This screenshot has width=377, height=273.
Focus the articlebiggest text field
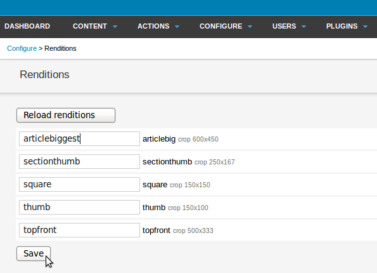[x=79, y=138]
